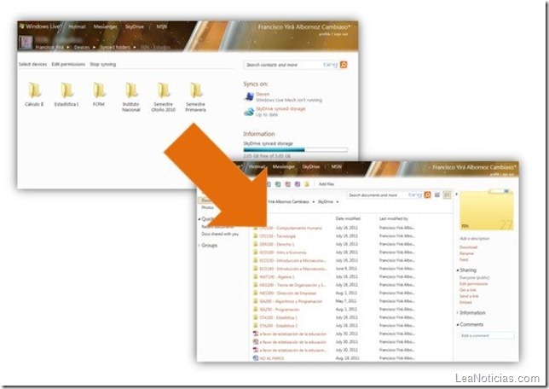Open Hotmail from the synced folders window header
The image size is (549, 389).
tap(77, 26)
